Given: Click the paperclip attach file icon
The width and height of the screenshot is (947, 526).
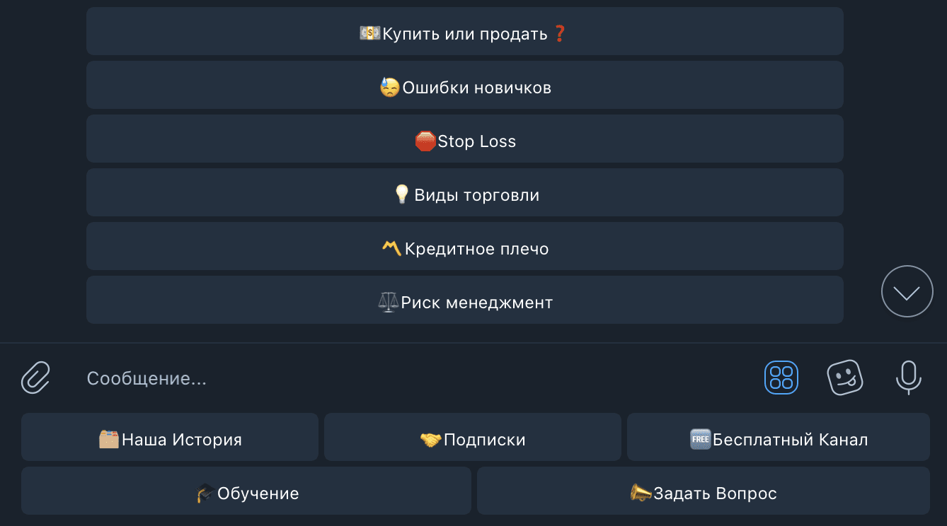Looking at the screenshot, I should click(35, 378).
